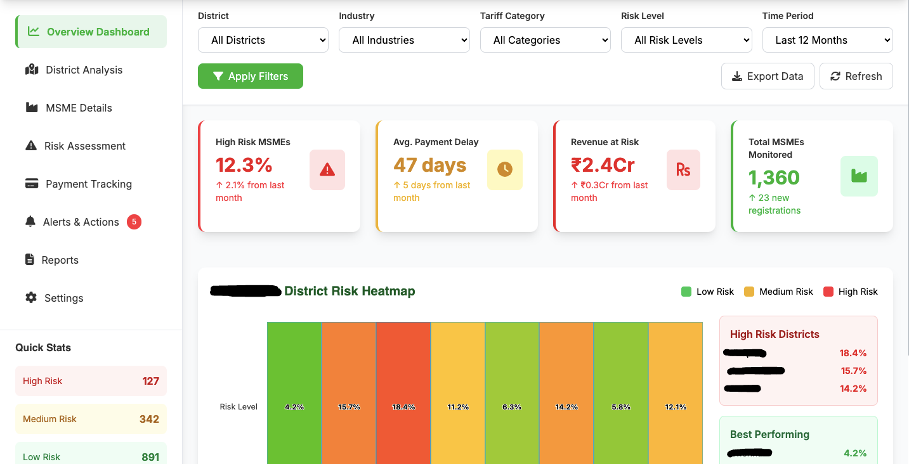Go to the MSME Details page
Viewport: 909px width, 464px height.
coord(79,108)
